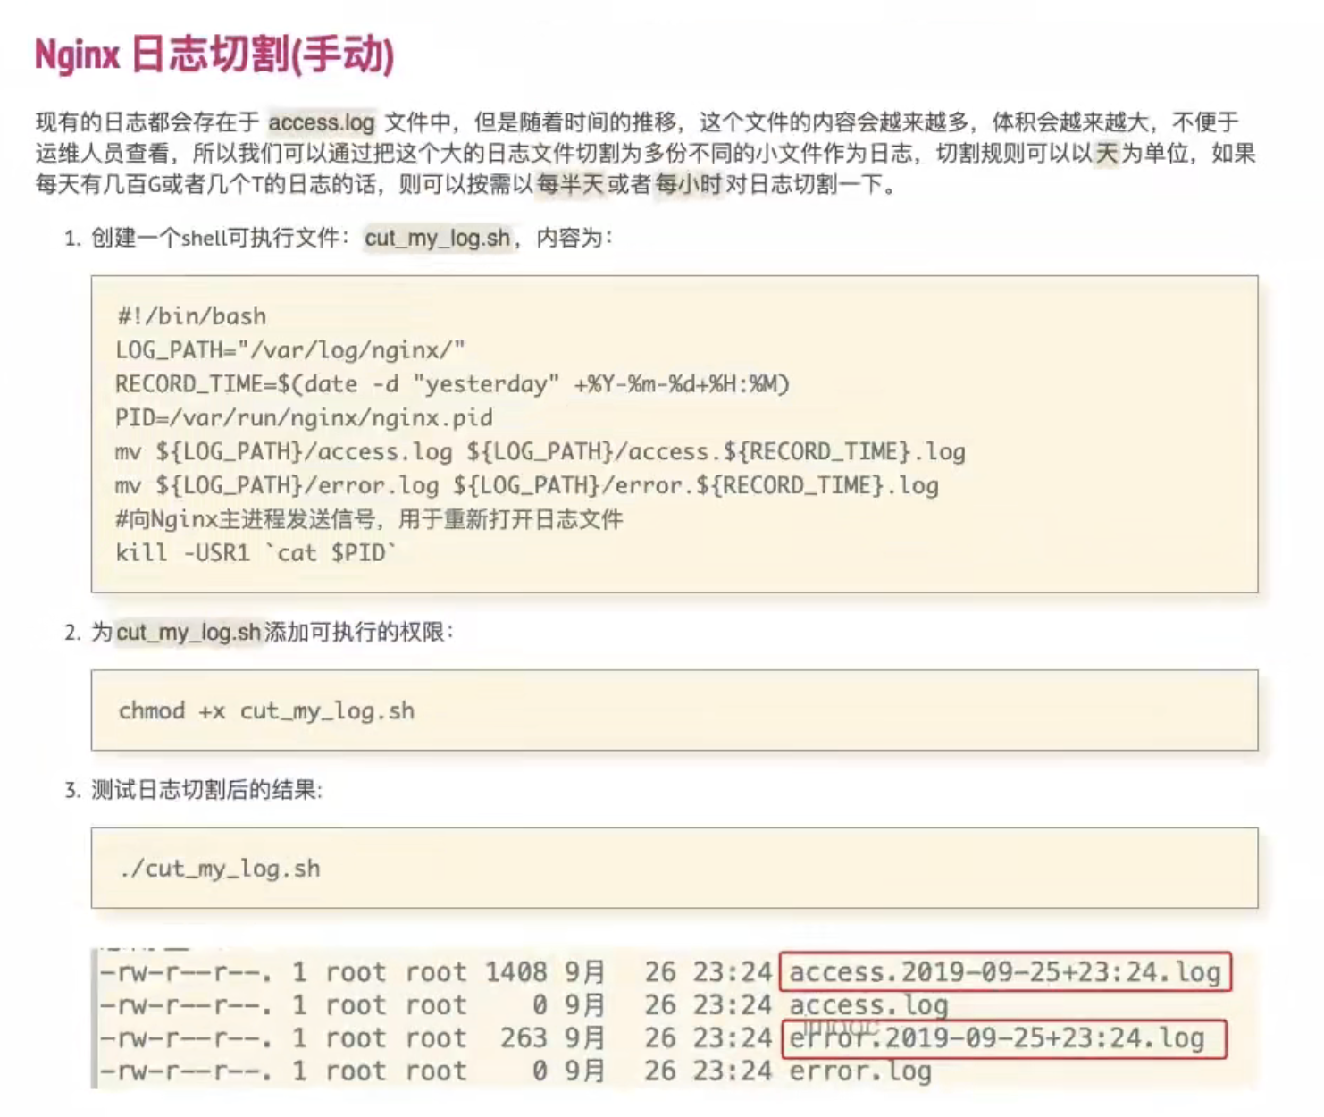The width and height of the screenshot is (1324, 1117).
Task: Click the step 3 text "测试日志切割后的结果"
Action: [207, 790]
